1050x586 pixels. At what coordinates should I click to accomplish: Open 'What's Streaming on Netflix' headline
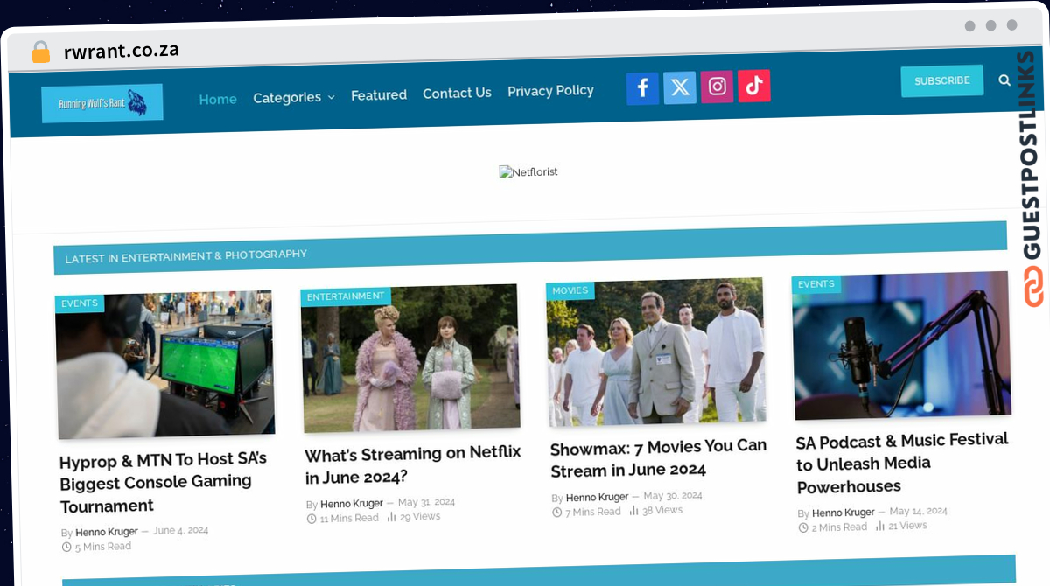point(413,465)
